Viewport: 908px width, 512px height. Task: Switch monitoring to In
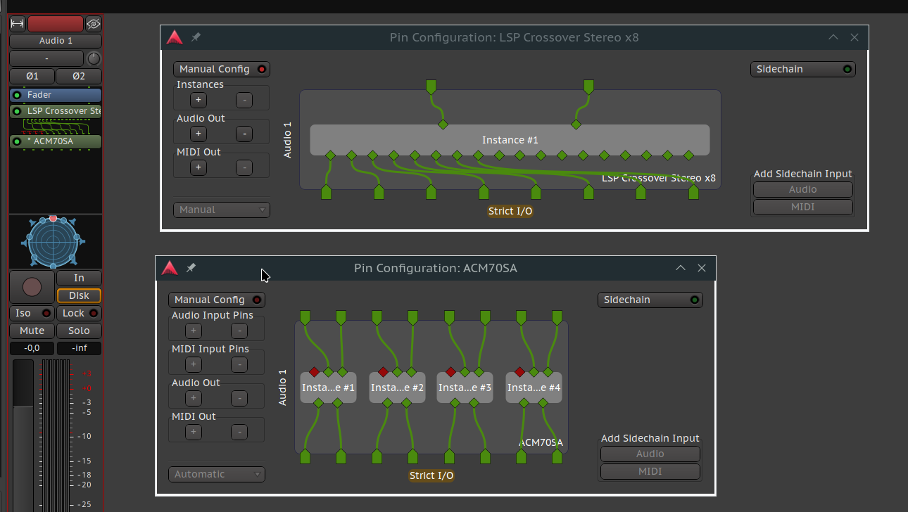click(x=79, y=278)
